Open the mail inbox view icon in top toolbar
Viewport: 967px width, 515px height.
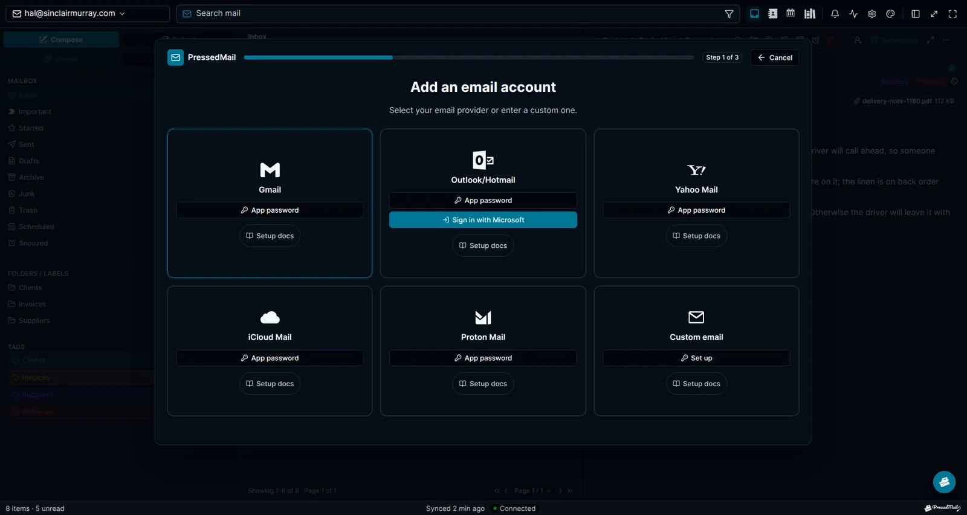754,14
